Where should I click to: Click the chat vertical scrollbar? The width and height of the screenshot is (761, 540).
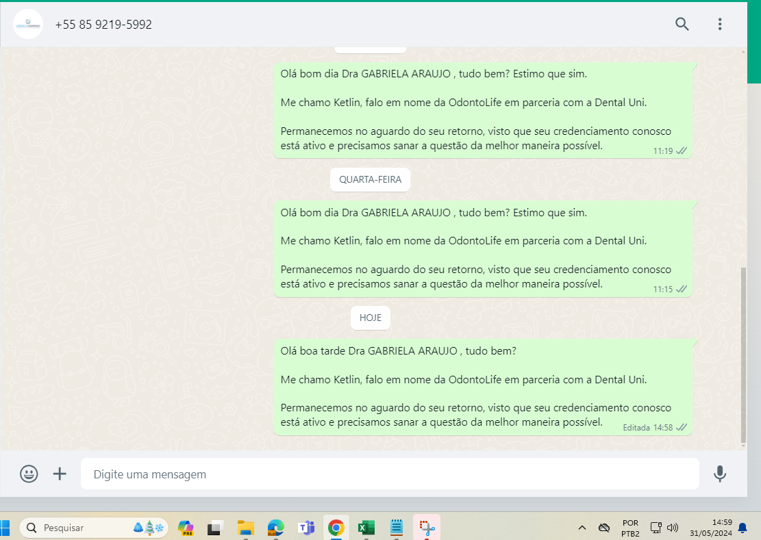(743, 354)
